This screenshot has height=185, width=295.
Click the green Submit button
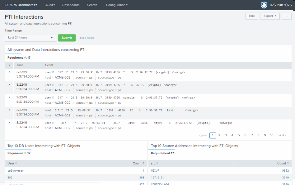point(67,38)
